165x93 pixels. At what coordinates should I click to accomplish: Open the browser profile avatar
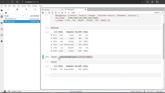point(157,2)
